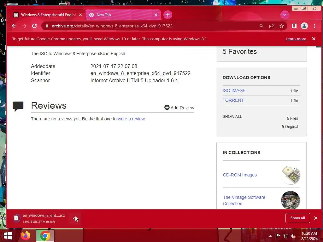This screenshot has width=323, height=242.
Task: Go back to the previous page
Action: 14,26
